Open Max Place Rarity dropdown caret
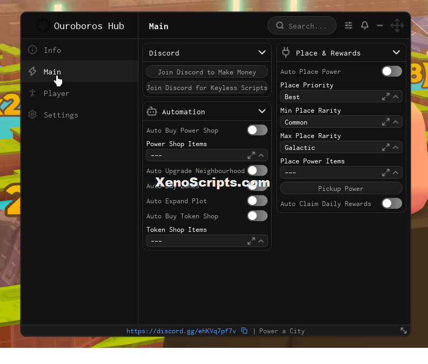Screen dimensions: 428x364 tap(396, 147)
